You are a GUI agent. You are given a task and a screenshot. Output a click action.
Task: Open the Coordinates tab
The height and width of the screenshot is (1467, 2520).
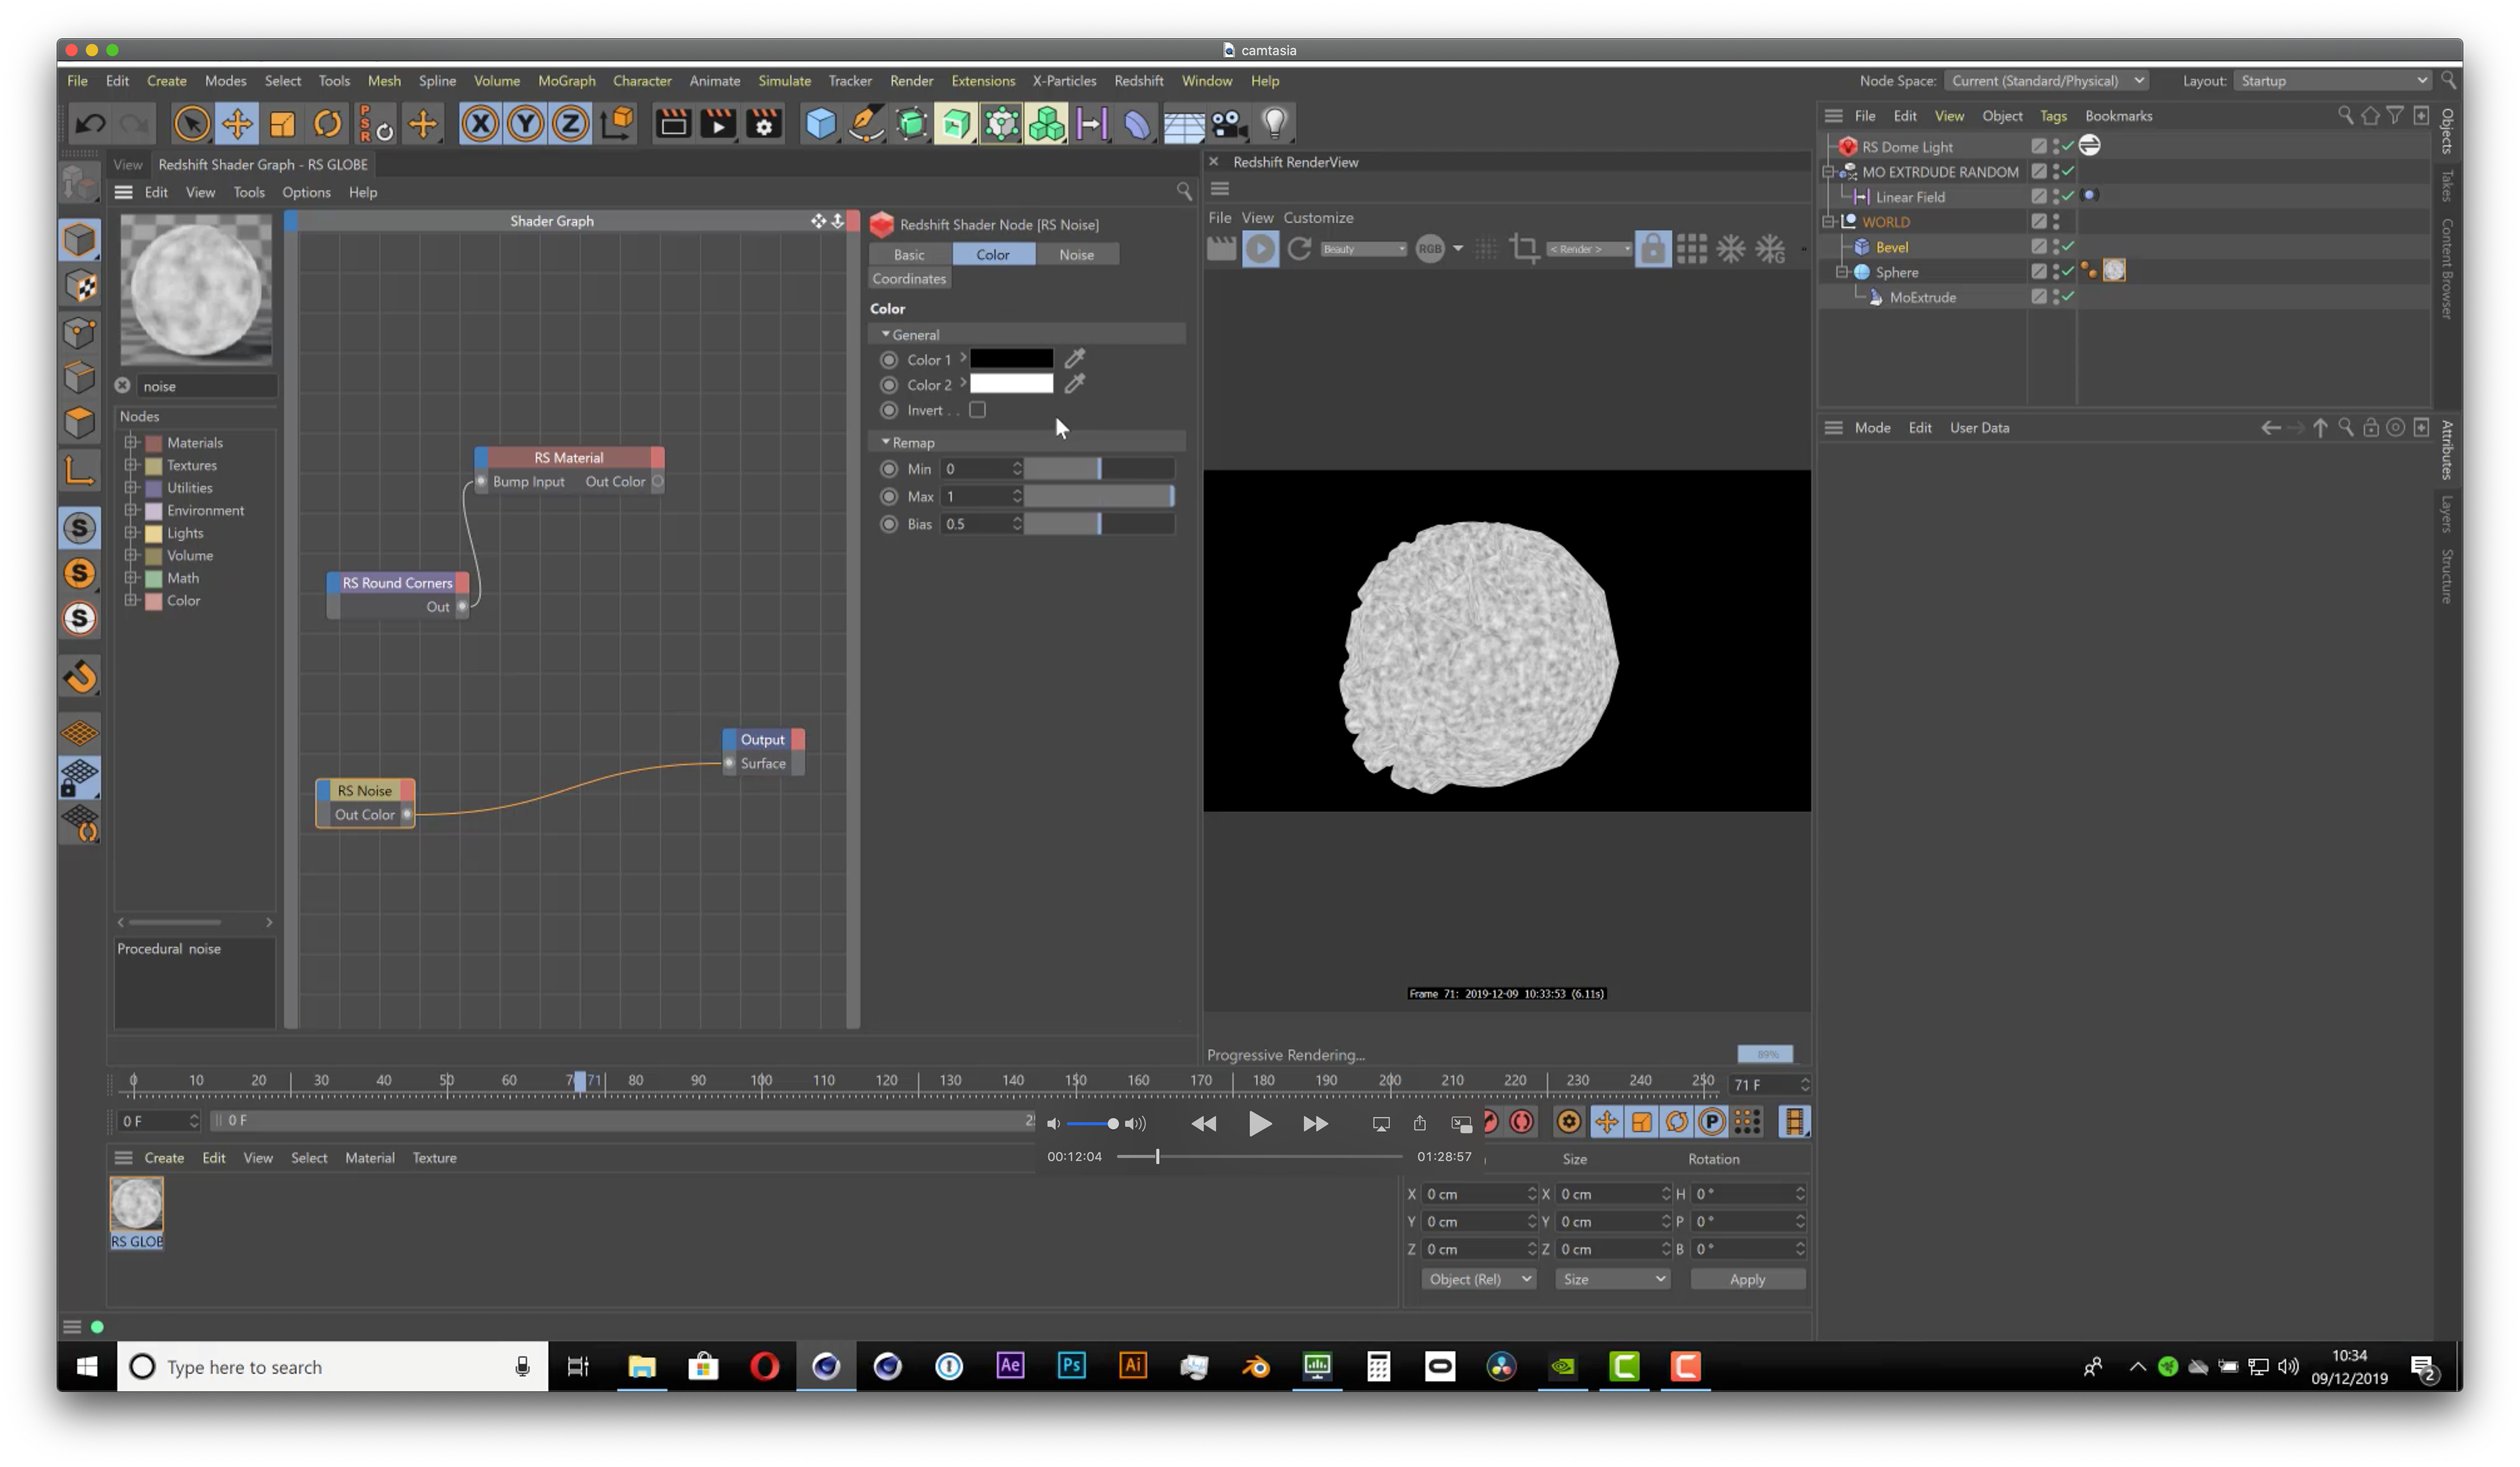pos(909,279)
